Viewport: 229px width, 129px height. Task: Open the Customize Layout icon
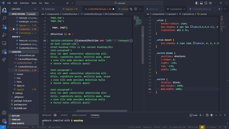tap(210, 3)
